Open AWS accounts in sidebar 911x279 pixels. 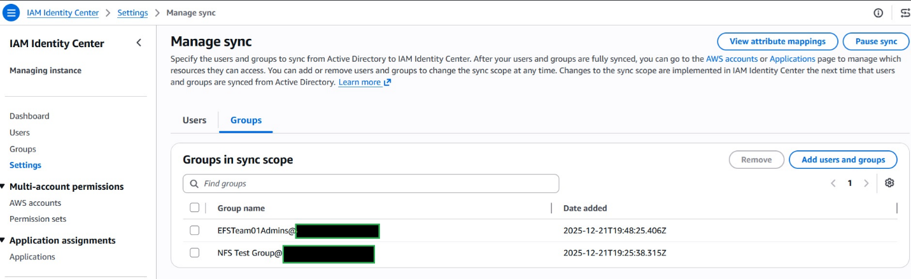(x=35, y=203)
